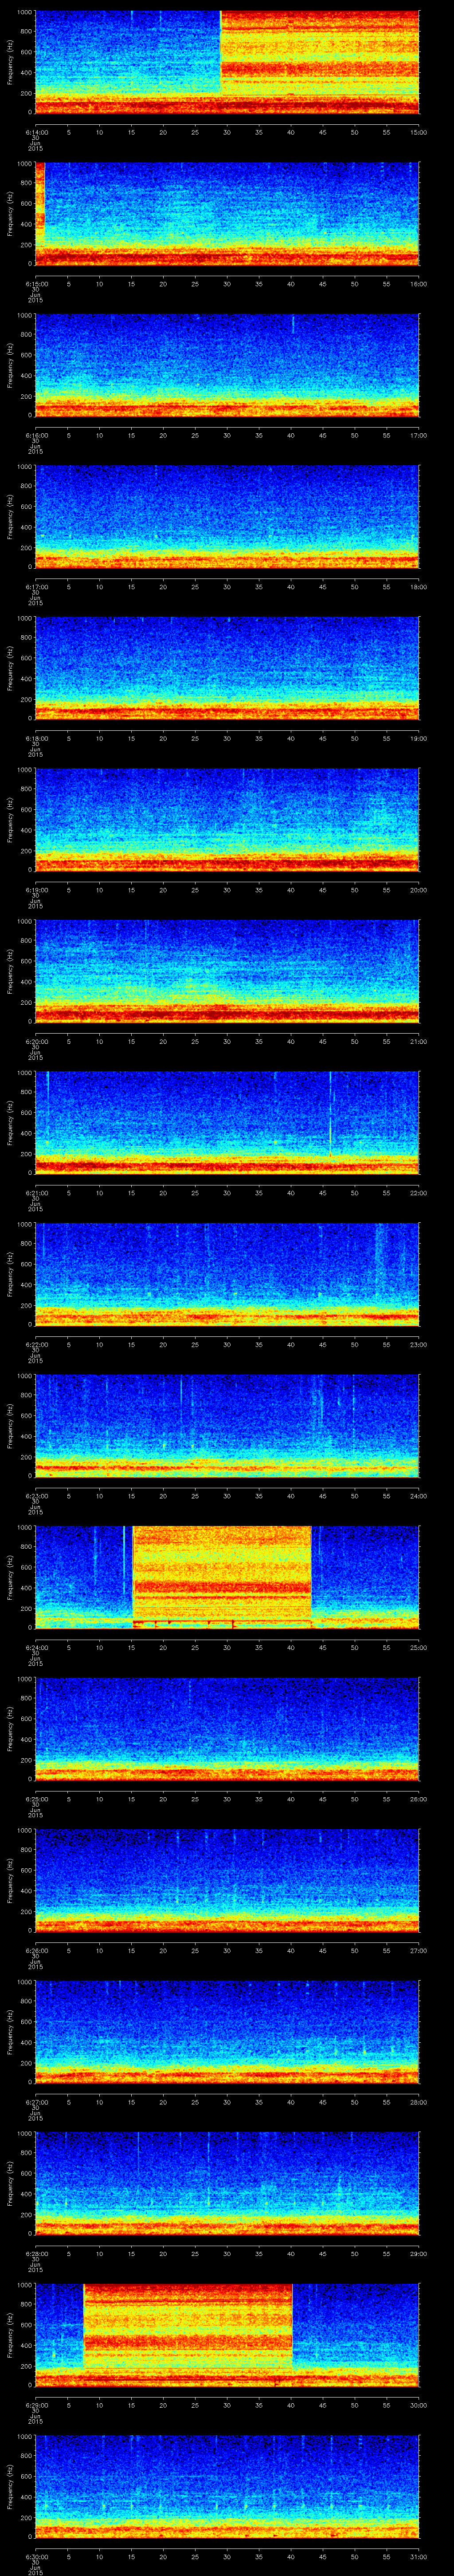Click the Frequency (Hz) axis label of the 6:30:00 plot
454x2576 pixels.
(x=10, y=2486)
